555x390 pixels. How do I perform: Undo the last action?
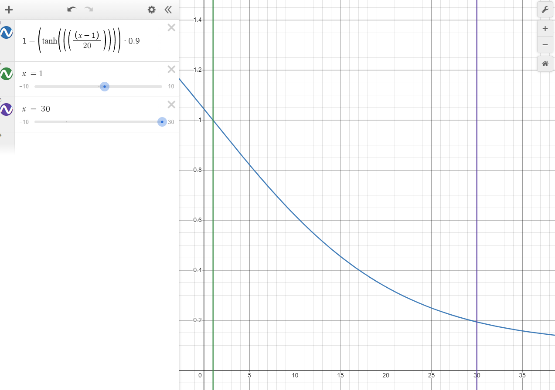(72, 10)
